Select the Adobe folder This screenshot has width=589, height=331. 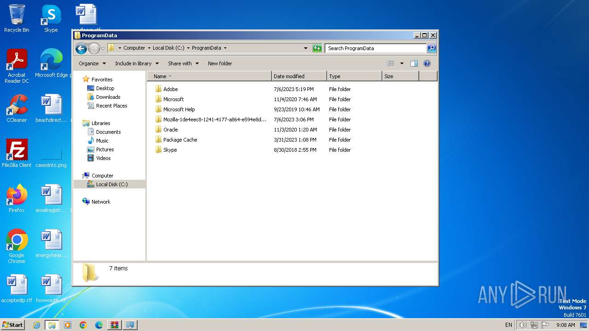pos(170,89)
